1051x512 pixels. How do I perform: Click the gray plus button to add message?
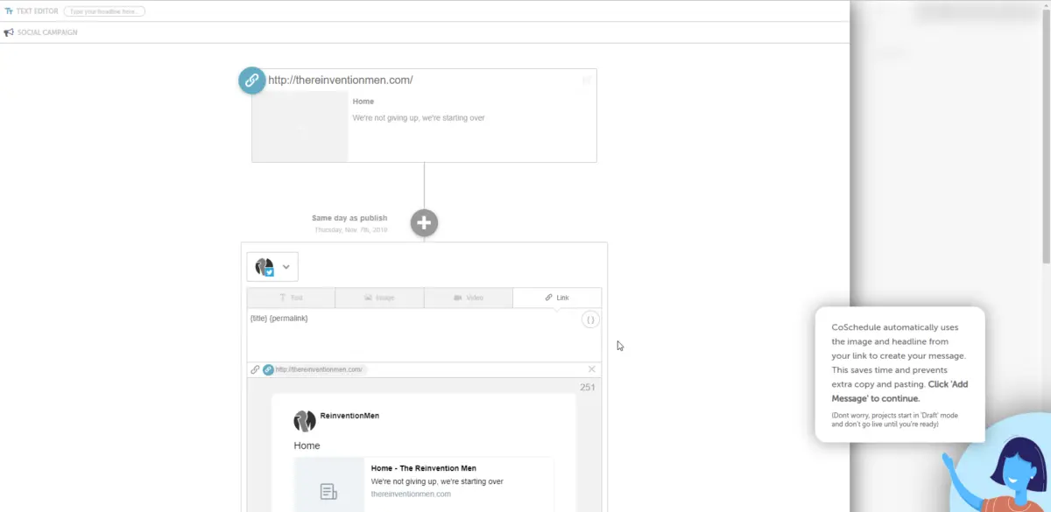[424, 222]
